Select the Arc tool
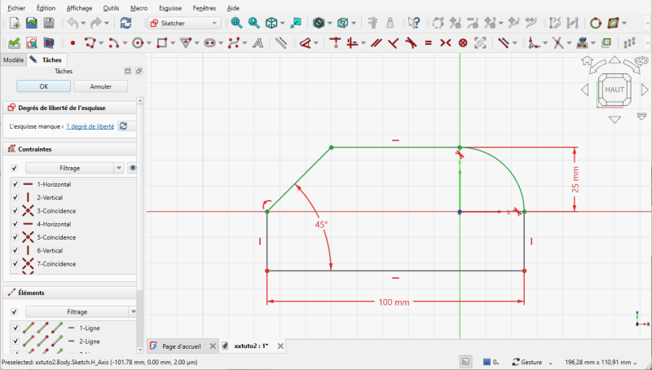 (x=113, y=43)
